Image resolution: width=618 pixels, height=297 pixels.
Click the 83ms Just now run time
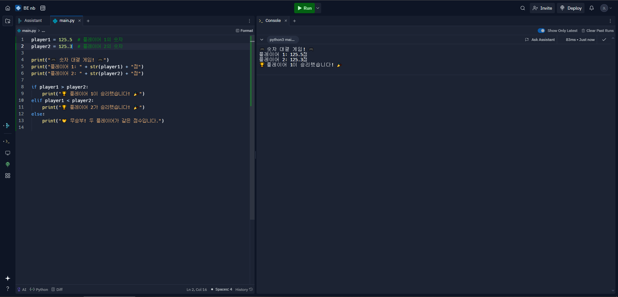coord(580,40)
